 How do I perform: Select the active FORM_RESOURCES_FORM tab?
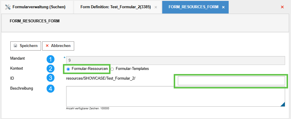click(194, 7)
